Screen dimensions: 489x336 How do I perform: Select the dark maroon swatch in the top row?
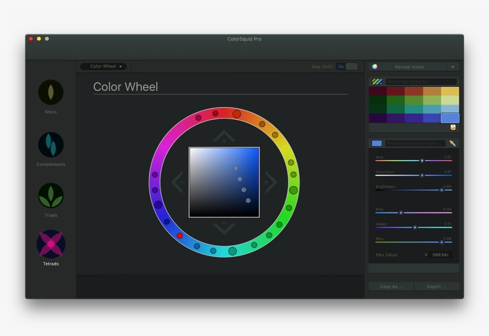pos(377,91)
